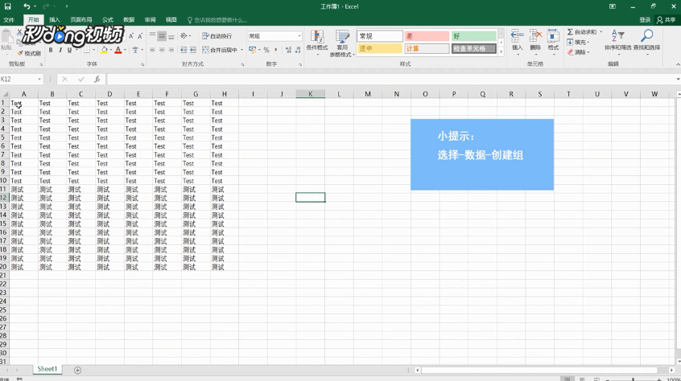Select Bottom Align icon

[171, 36]
